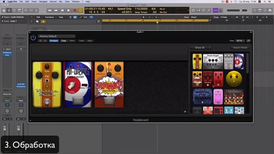Open the Loop Browser icon

265,10
